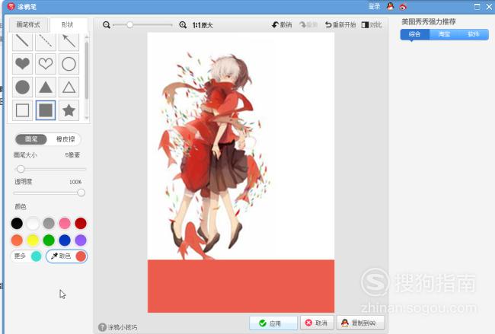Image resolution: width=495 pixels, height=334 pixels.
Task: Click 登录 to log in
Action: coord(374,6)
